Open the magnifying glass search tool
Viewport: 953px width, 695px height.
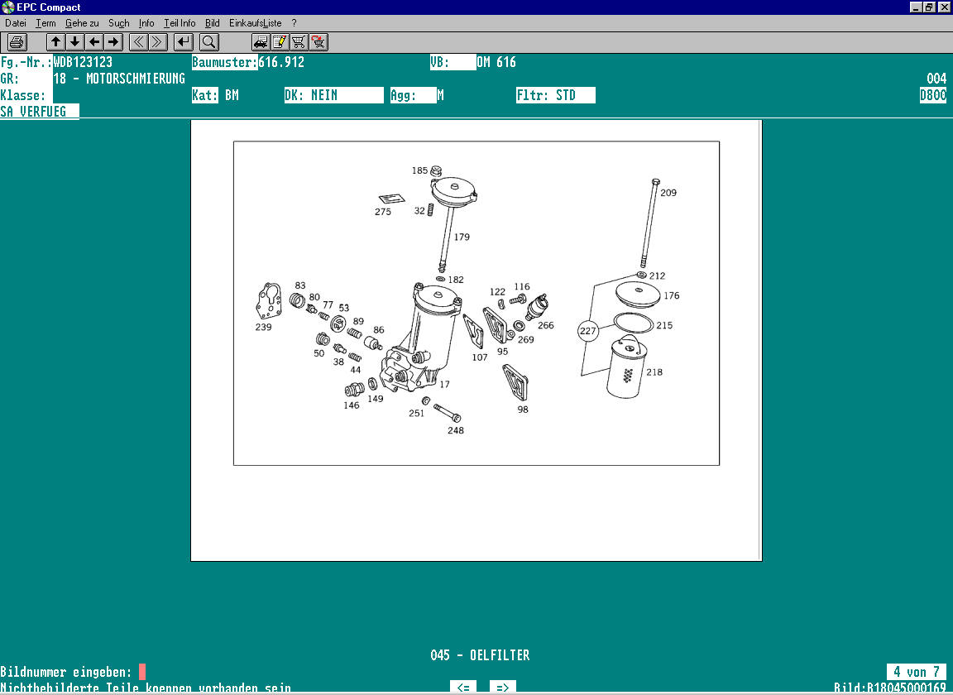tap(208, 41)
